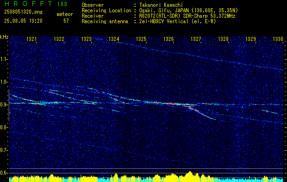
Task: Click the 1323 time marker
Action: (86, 39)
